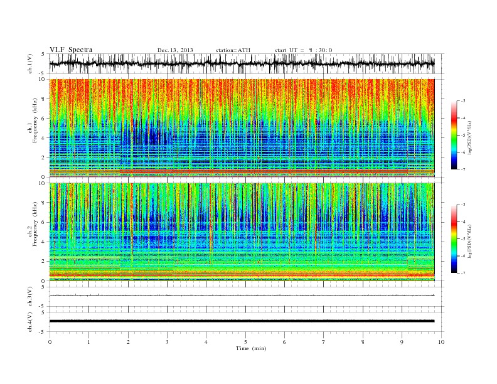The height and width of the screenshot is (384, 497).
Task: Click the 'Dec. 13, 2013' date label
Action: pos(175,50)
